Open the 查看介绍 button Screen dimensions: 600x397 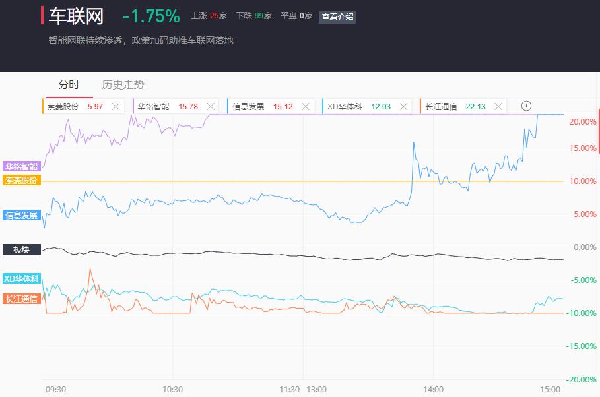(x=337, y=17)
